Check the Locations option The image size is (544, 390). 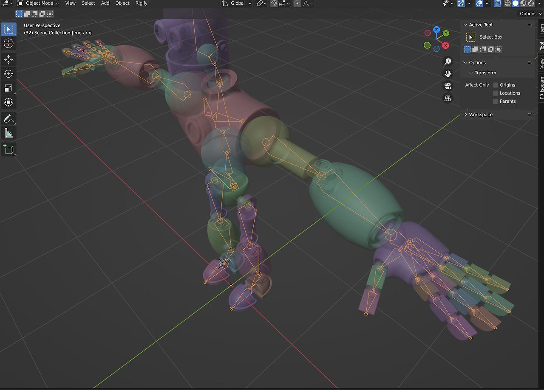tap(496, 93)
